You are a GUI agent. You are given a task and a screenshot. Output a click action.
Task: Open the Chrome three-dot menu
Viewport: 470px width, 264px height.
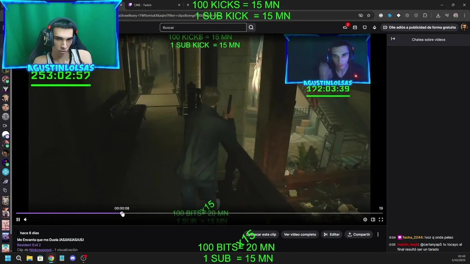pyautogui.click(x=464, y=15)
